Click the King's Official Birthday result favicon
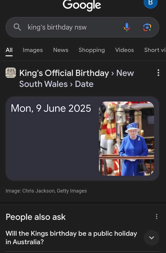Viewport: 166px width, 253px height. [x=11, y=73]
